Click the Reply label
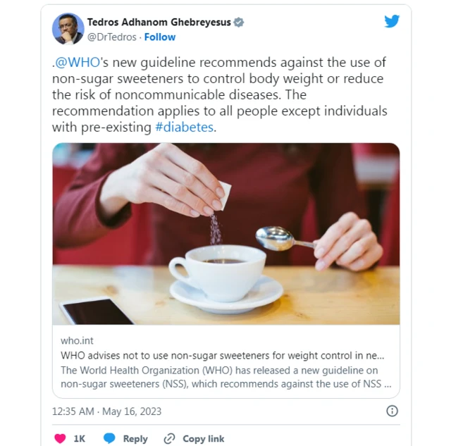 pos(135,439)
